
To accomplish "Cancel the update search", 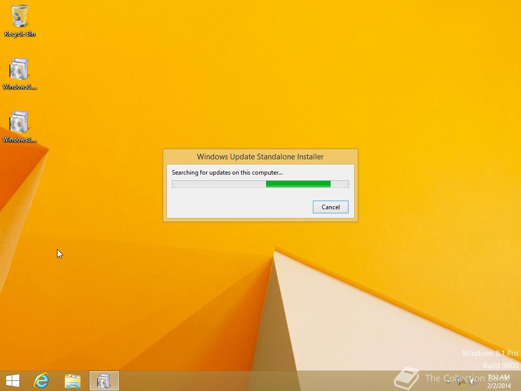I will coord(330,207).
